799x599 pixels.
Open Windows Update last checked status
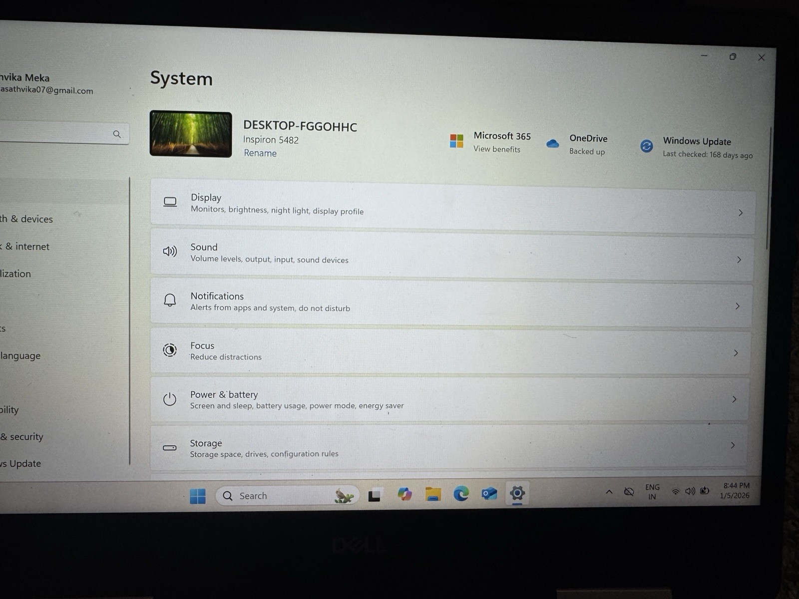pos(708,155)
